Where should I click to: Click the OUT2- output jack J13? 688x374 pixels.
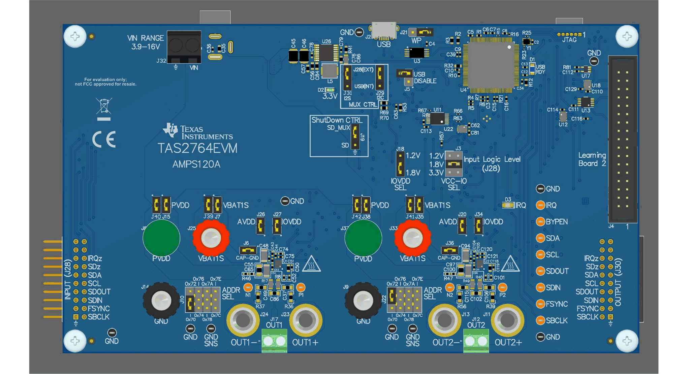pos(445,320)
